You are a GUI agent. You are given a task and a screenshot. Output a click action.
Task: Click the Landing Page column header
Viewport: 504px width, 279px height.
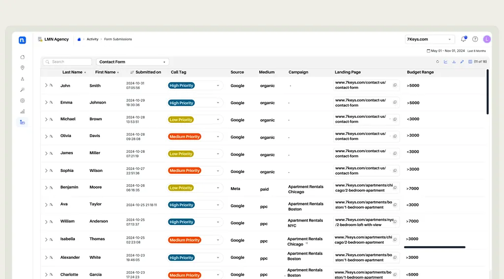(x=348, y=72)
